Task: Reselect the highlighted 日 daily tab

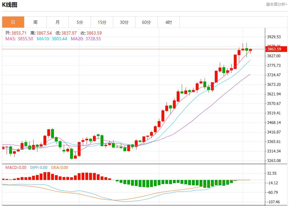Action: 13,22
